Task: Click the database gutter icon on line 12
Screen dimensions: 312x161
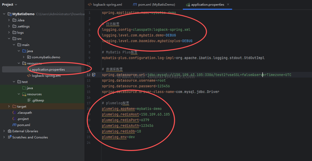Action: 94,75
